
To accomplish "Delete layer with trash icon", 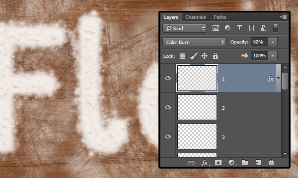I will click(x=271, y=163).
